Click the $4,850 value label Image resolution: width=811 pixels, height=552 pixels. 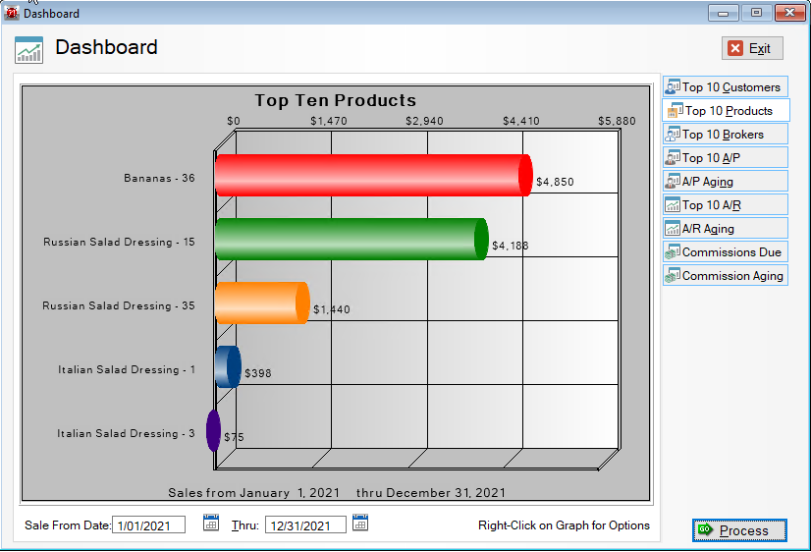555,182
